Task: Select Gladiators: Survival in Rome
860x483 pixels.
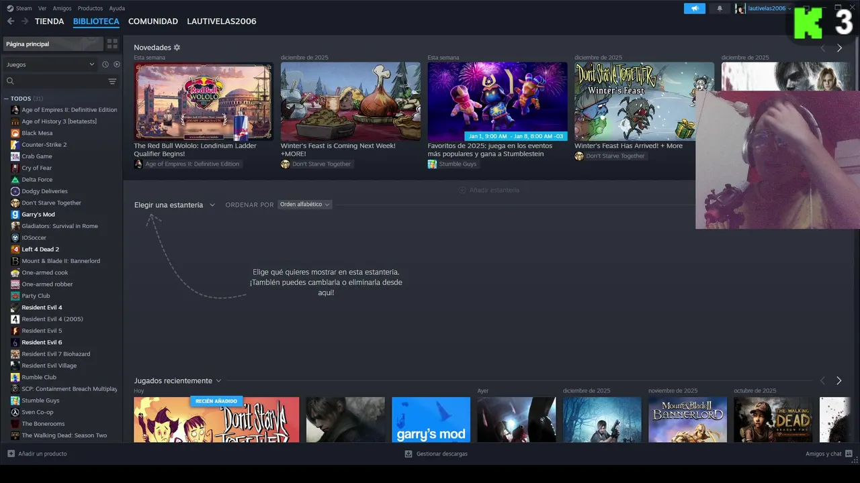Action: pos(60,226)
